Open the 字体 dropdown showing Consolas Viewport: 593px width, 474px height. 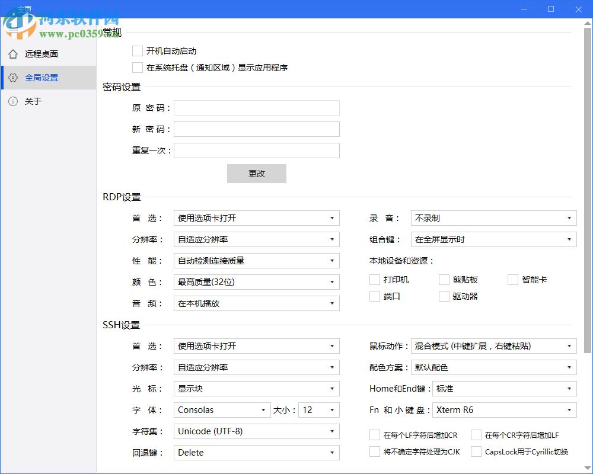222,410
